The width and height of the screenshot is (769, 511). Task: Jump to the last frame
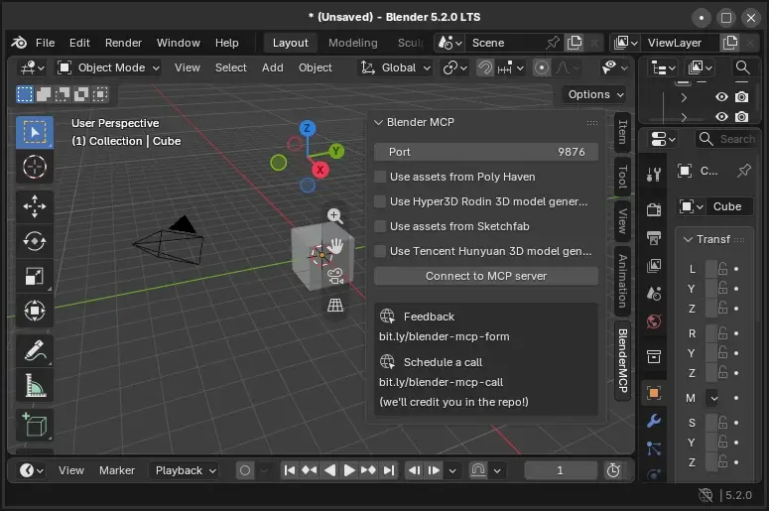pos(389,470)
